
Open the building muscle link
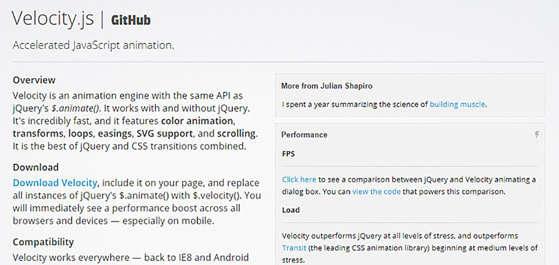(457, 104)
